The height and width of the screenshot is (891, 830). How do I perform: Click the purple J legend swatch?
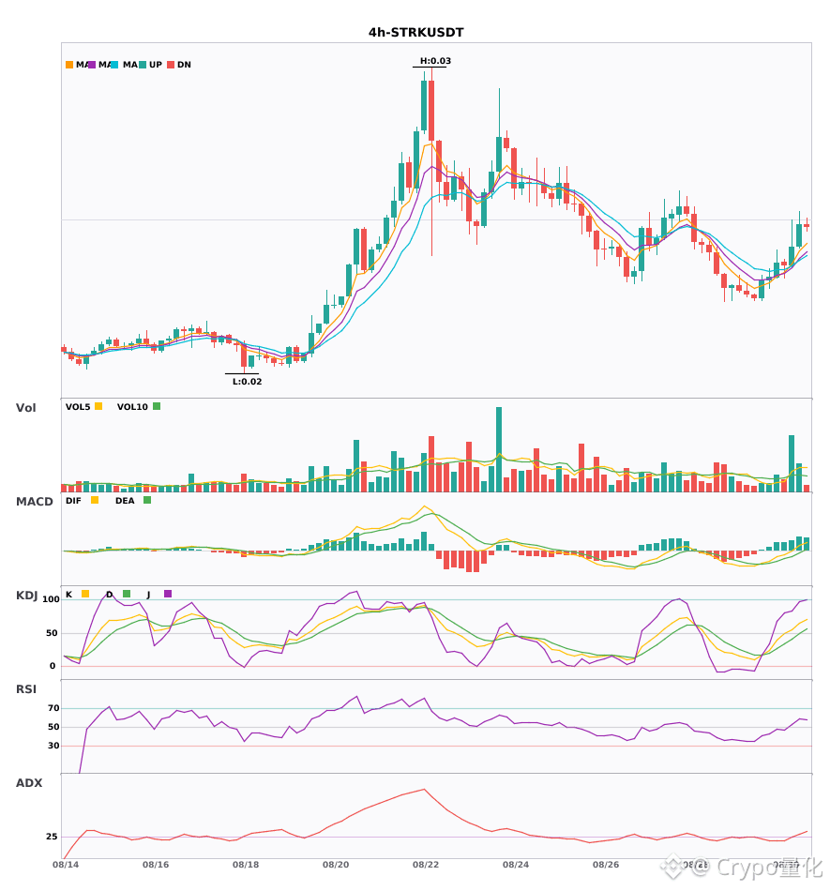click(x=168, y=594)
